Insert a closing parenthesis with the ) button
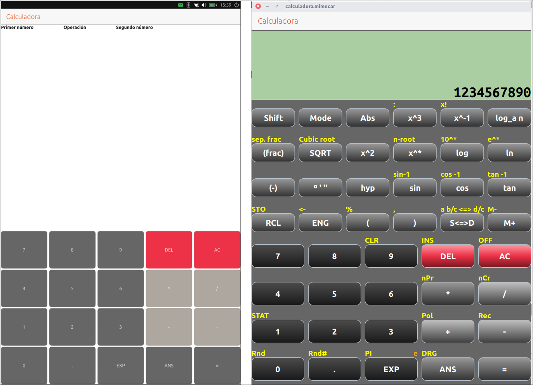 (x=415, y=223)
